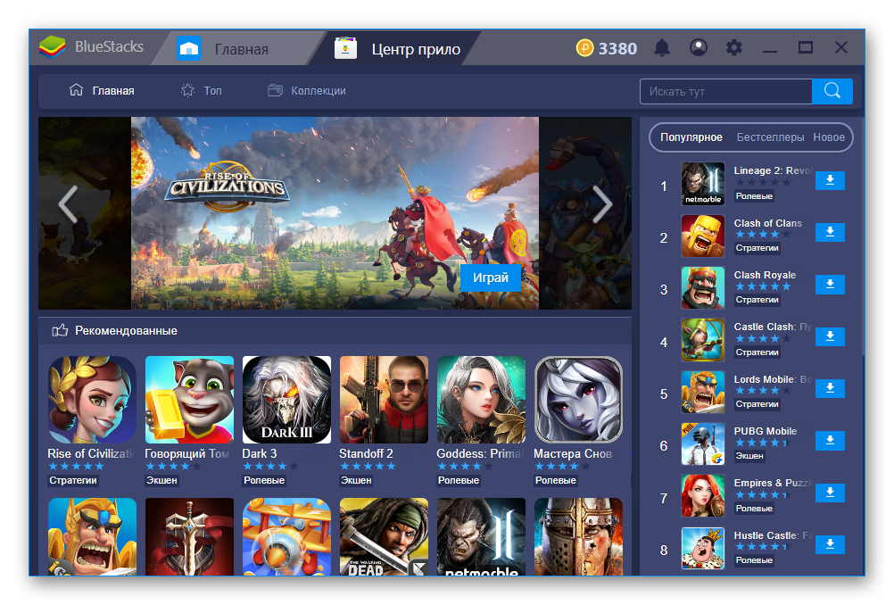This screenshot has width=894, height=605.
Task: Download Clash of Clans
Action: click(x=830, y=232)
